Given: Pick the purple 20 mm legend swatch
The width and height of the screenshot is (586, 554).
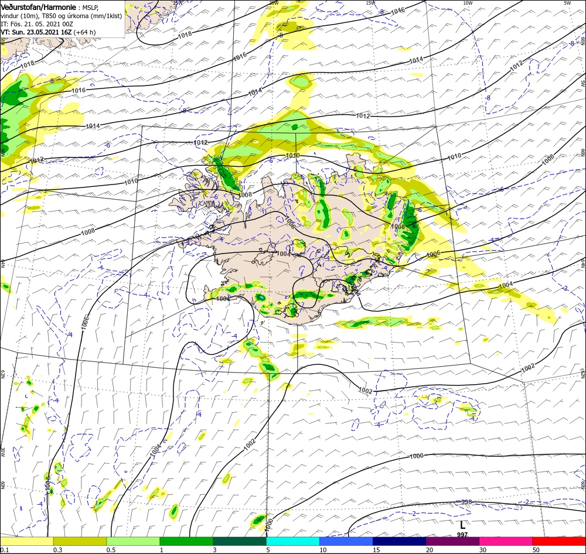Looking at the screenshot, I should click(452, 542).
